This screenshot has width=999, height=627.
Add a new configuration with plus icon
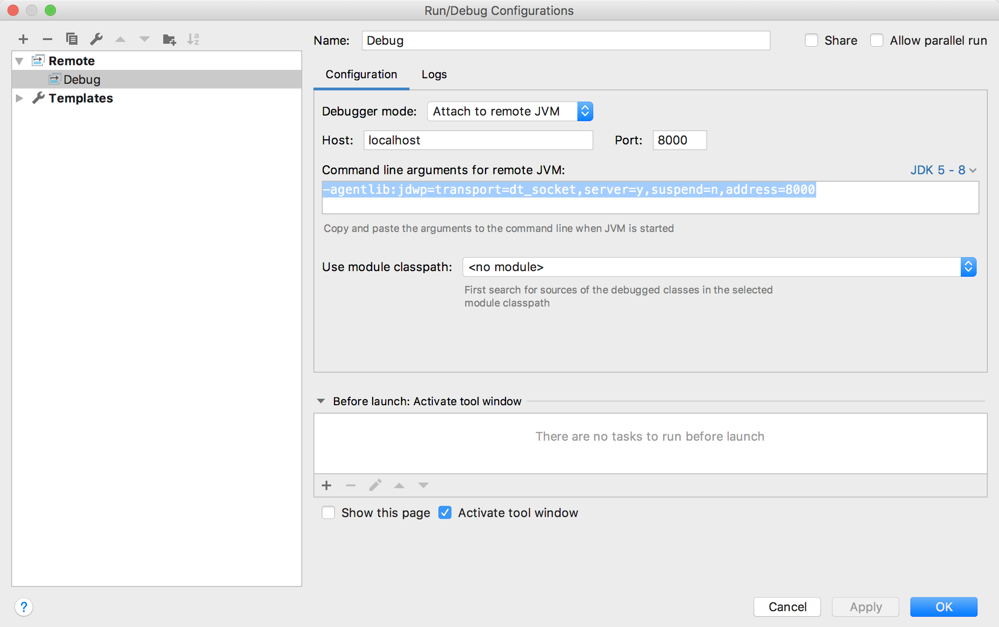pos(23,39)
